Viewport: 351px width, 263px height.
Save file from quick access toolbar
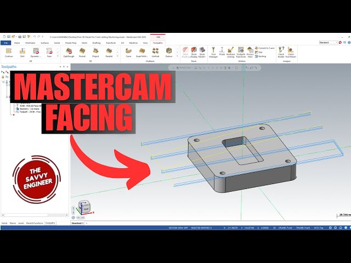9,37
